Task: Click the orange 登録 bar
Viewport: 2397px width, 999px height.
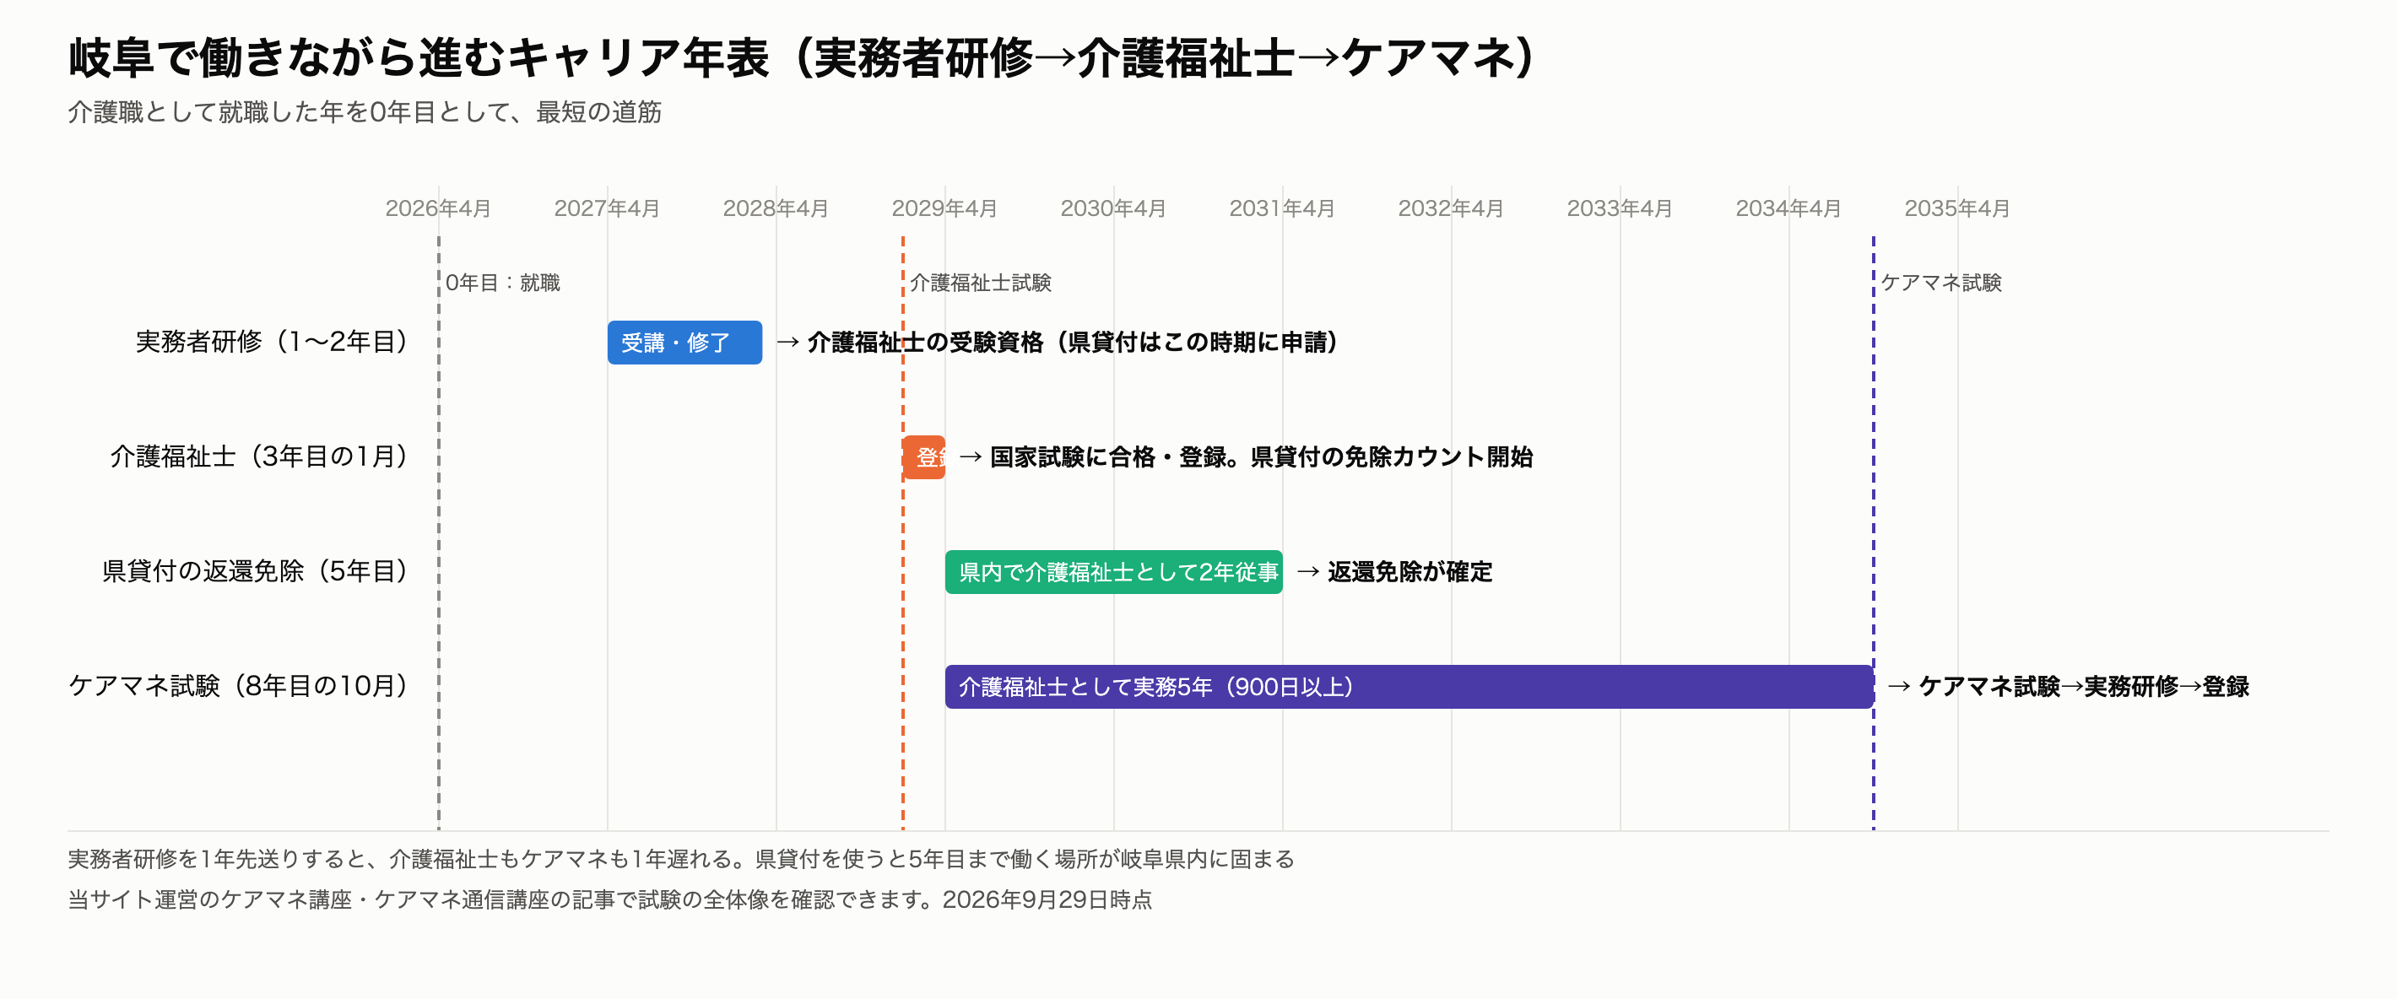Action: (924, 456)
